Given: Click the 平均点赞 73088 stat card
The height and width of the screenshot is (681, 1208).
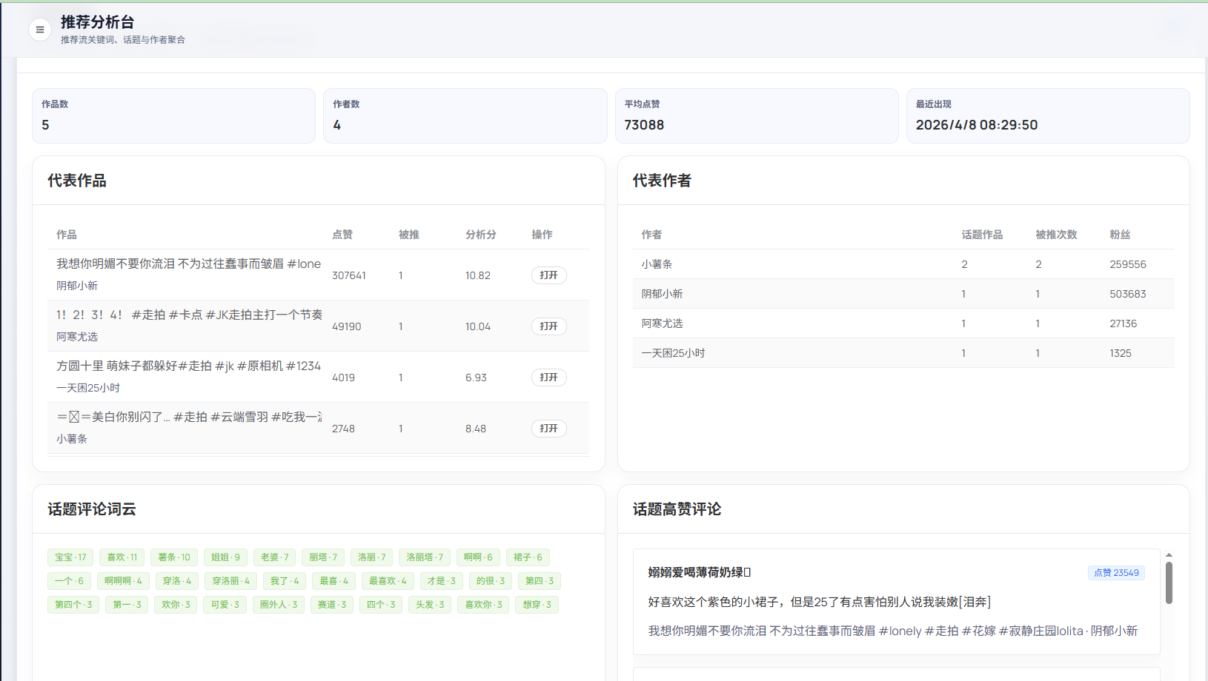Looking at the screenshot, I should [757, 116].
